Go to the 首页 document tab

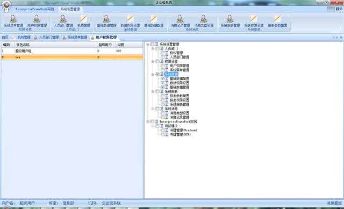click(5, 37)
